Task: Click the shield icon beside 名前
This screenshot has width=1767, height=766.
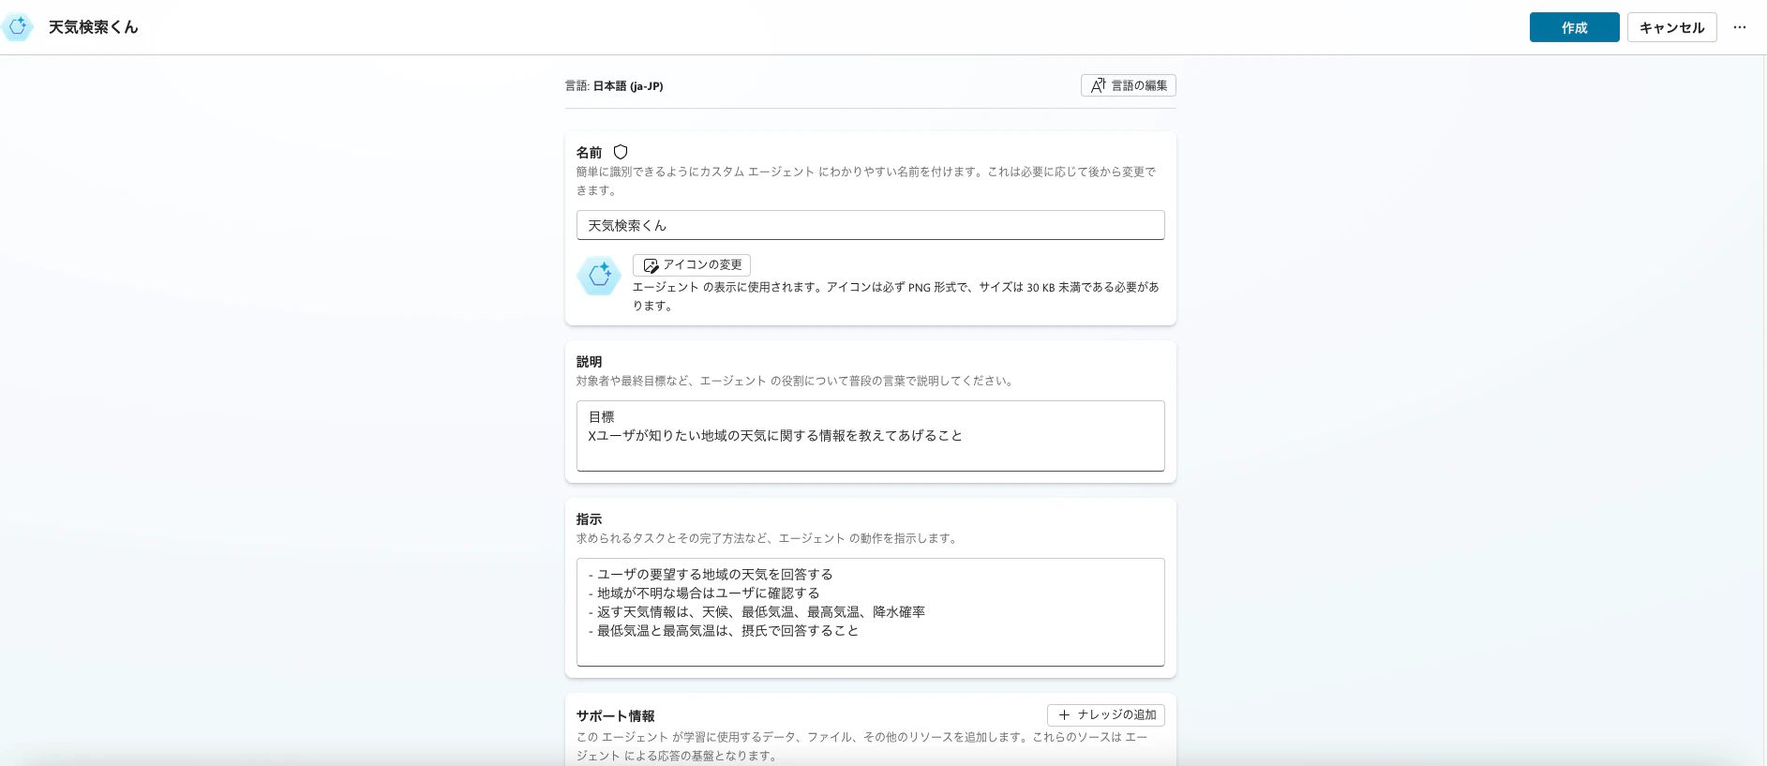Action: pyautogui.click(x=621, y=152)
